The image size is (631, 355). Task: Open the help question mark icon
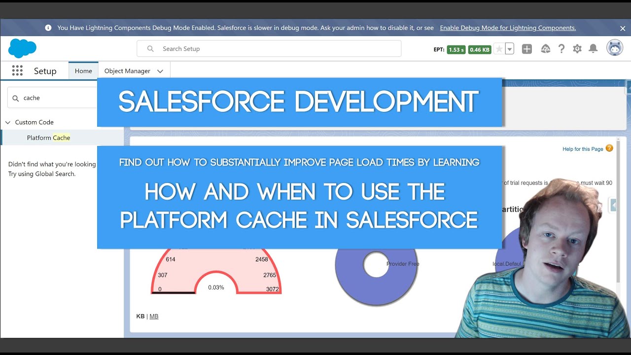tap(561, 49)
